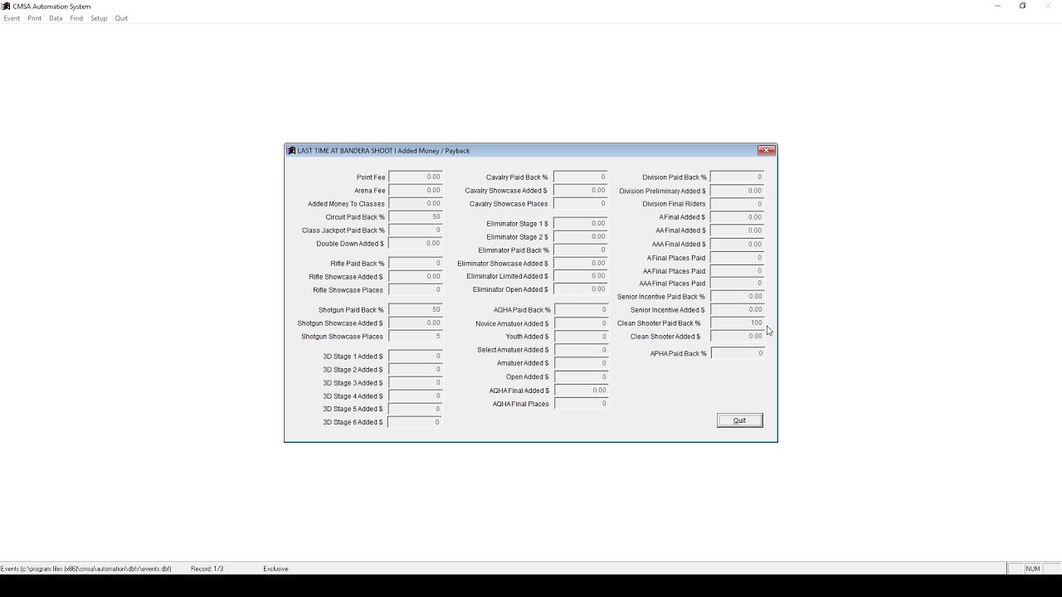Image resolution: width=1062 pixels, height=597 pixels.
Task: Click the A Final Added $ field
Action: click(738, 217)
